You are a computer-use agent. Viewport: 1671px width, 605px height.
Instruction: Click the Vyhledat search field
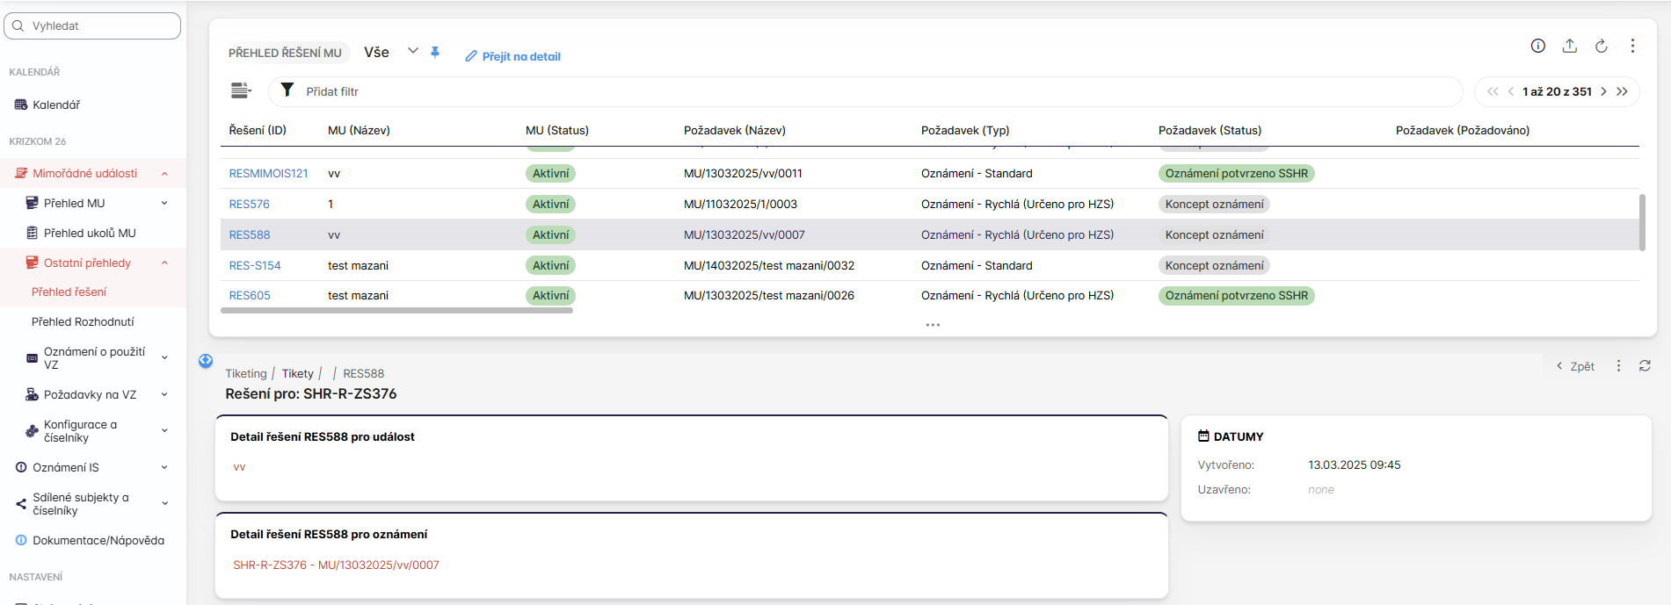pos(92,26)
